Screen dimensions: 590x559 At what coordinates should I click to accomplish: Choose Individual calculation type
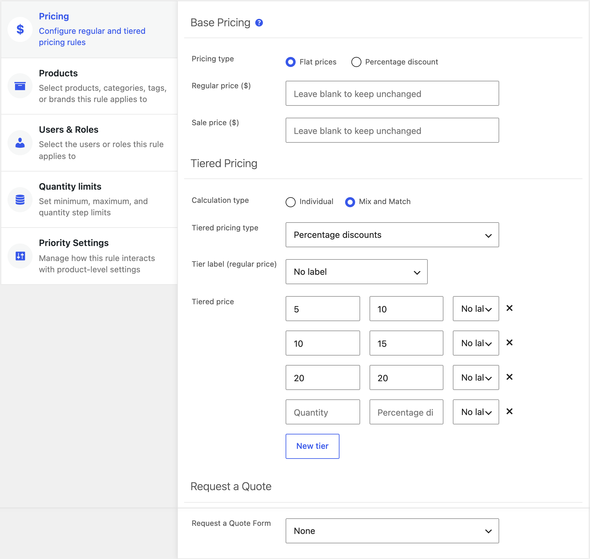click(x=291, y=202)
